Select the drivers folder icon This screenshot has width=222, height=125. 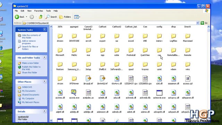tap(60, 36)
